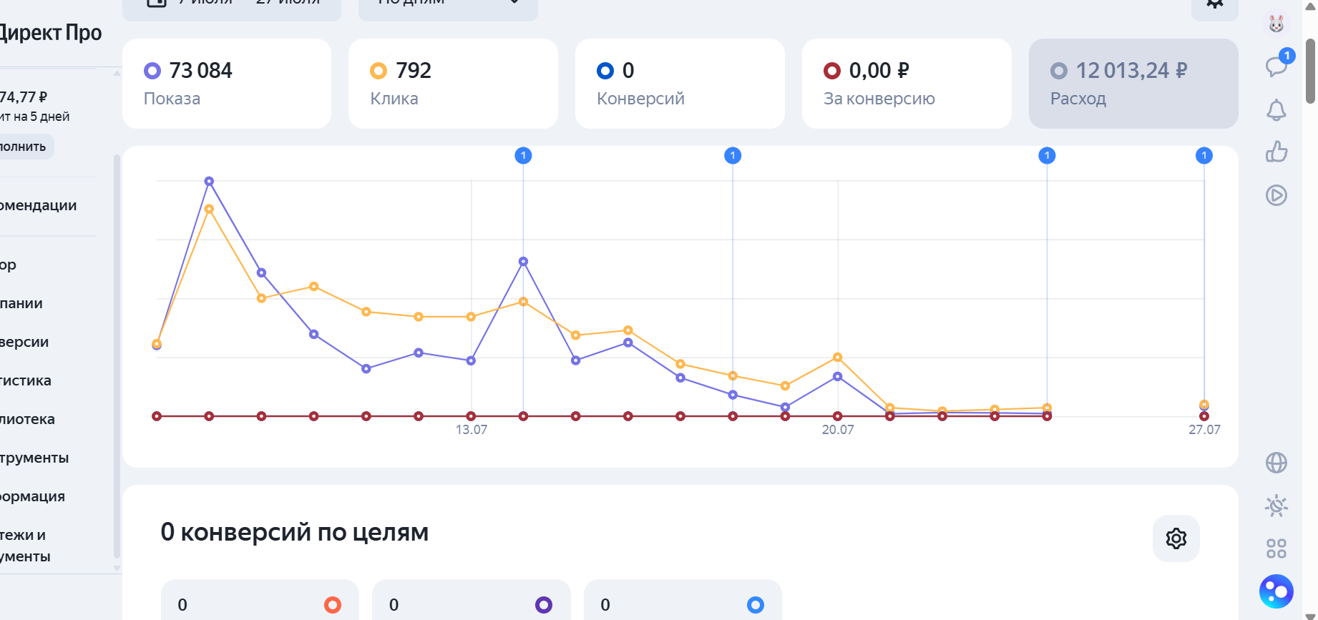Open the 'Рекомендации' sidebar item
The image size is (1318, 620).
(x=39, y=206)
